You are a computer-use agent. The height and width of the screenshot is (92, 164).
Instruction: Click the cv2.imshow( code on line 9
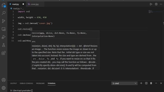click(x=24, y=35)
